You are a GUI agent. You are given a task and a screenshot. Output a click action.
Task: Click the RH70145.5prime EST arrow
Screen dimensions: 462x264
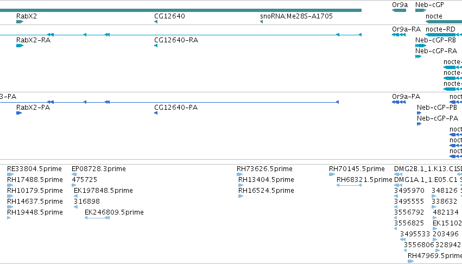[332, 174]
